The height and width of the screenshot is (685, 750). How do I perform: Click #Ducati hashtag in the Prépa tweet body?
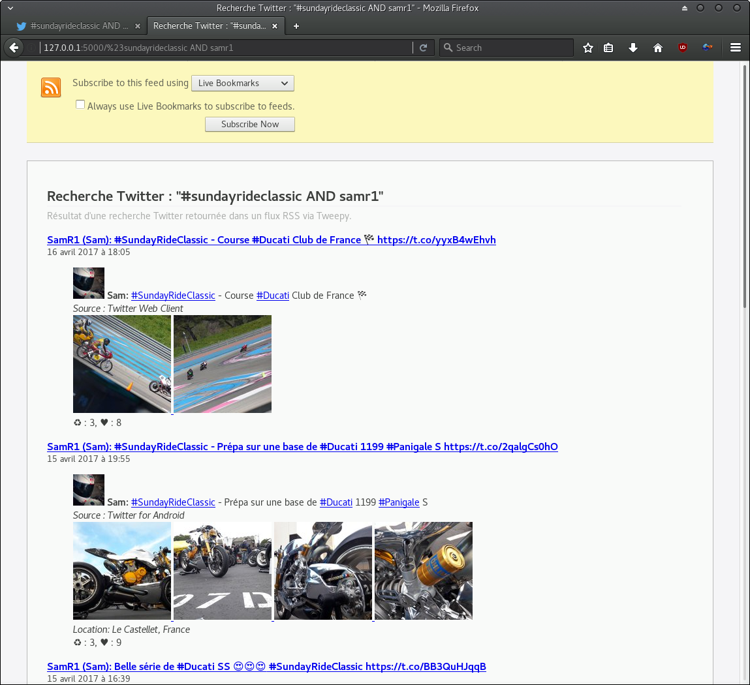pos(336,503)
